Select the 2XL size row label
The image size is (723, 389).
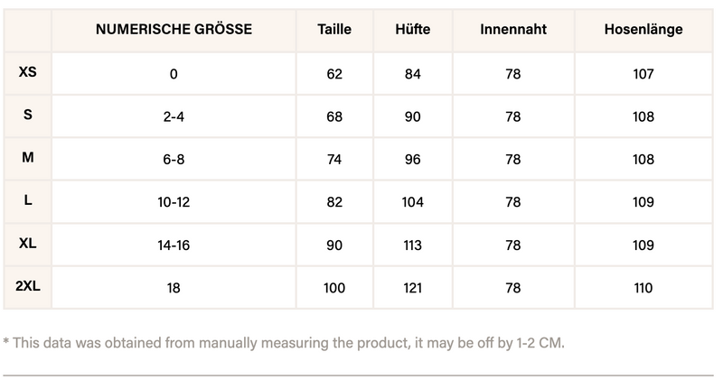pyautogui.click(x=27, y=286)
